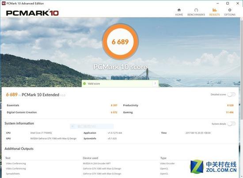The height and width of the screenshot is (178, 243).
Task: Click the question mark beside Valid score
Action: point(155,84)
